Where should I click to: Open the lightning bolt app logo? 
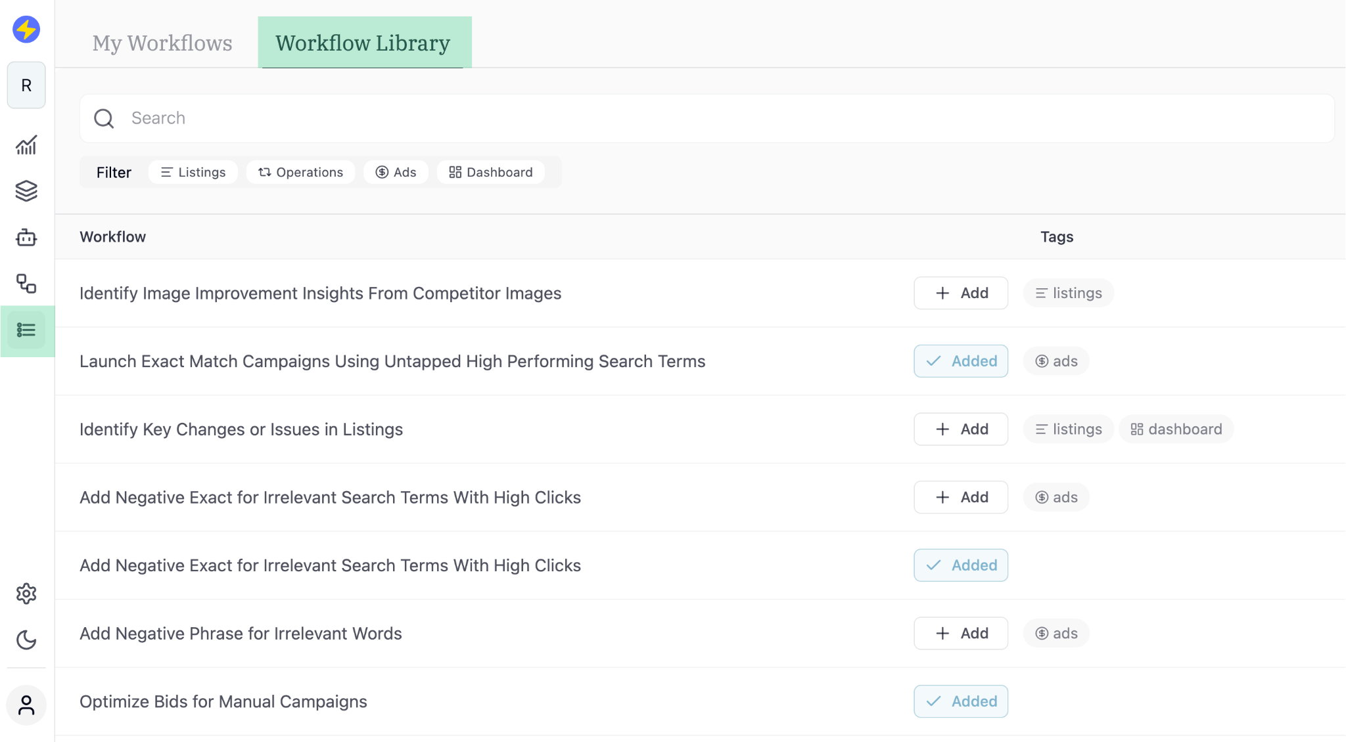(x=26, y=30)
